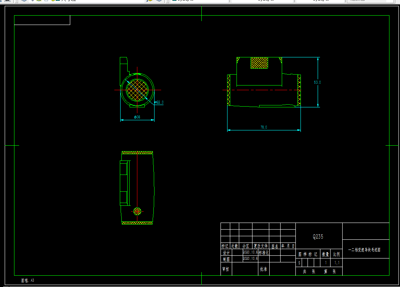Click the 标准化 cell label
Viewport: 400px width, 287px height.
tap(264, 253)
